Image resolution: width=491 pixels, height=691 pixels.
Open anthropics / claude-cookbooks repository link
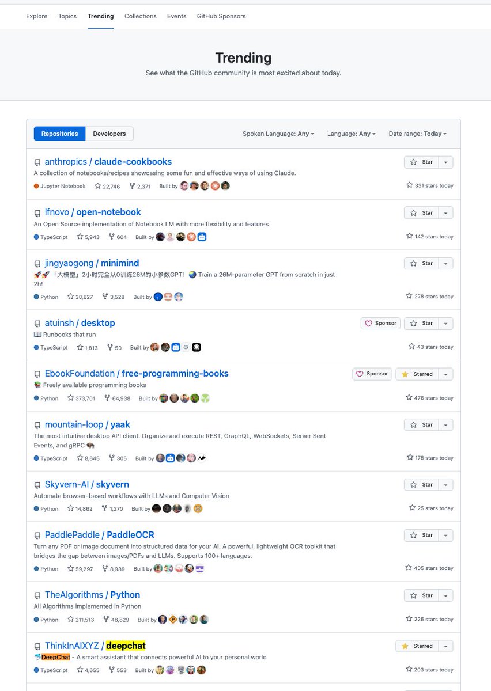click(x=108, y=162)
